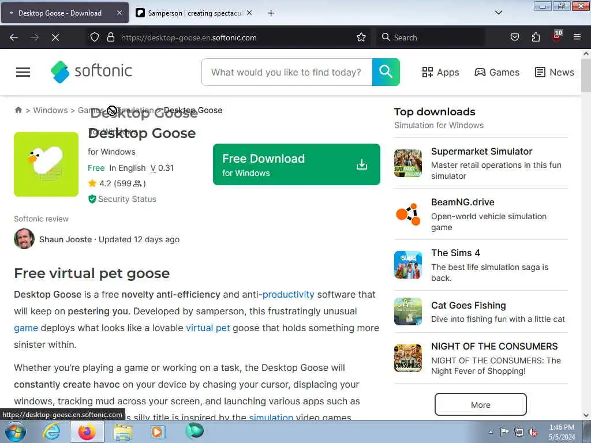Open Supermarket Simulator icon in Top downloads
This screenshot has height=443, width=591.
[408, 163]
